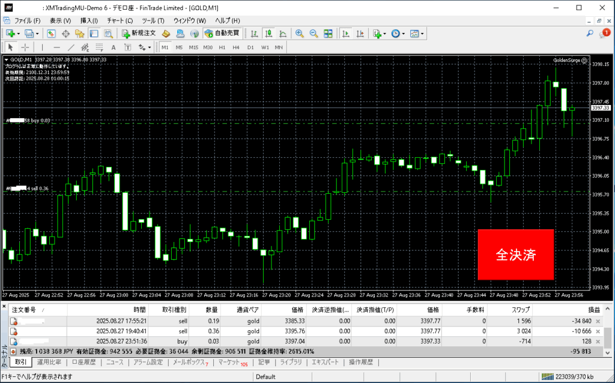Switch to the 口座履歴 terminal tab
The width and height of the screenshot is (615, 383).
[x=83, y=362]
